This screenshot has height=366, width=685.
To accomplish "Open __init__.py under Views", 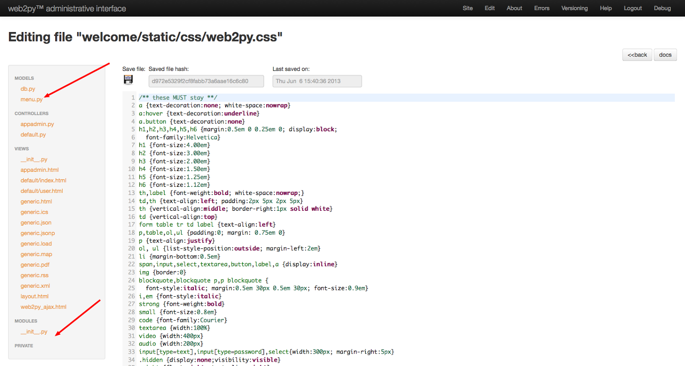I will pyautogui.click(x=34, y=159).
